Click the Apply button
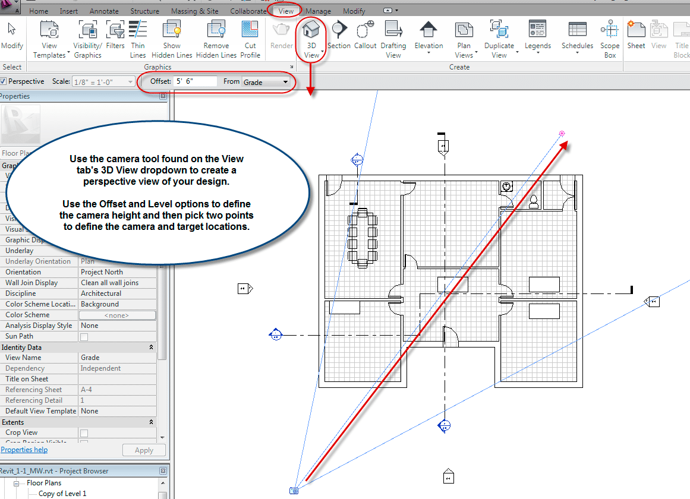Image resolution: width=690 pixels, height=499 pixels. click(144, 450)
